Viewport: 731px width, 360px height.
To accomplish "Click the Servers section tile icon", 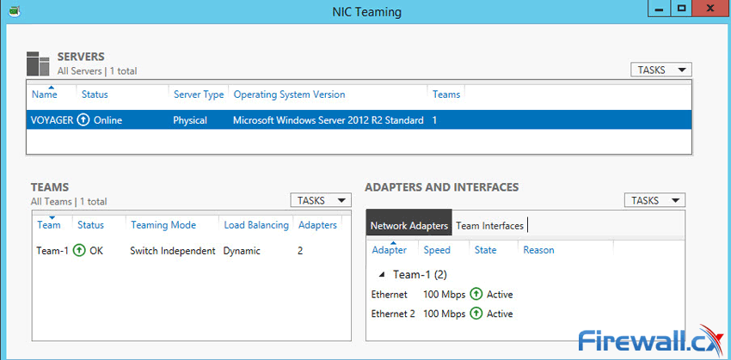I will tap(38, 63).
